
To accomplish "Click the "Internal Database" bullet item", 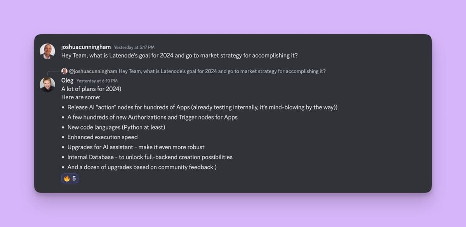I will coord(150,157).
